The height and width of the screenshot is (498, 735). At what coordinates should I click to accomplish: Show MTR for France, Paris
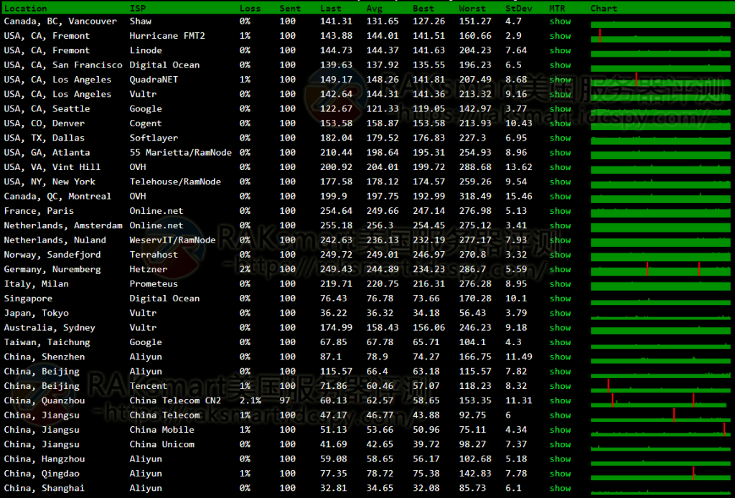[x=560, y=211]
